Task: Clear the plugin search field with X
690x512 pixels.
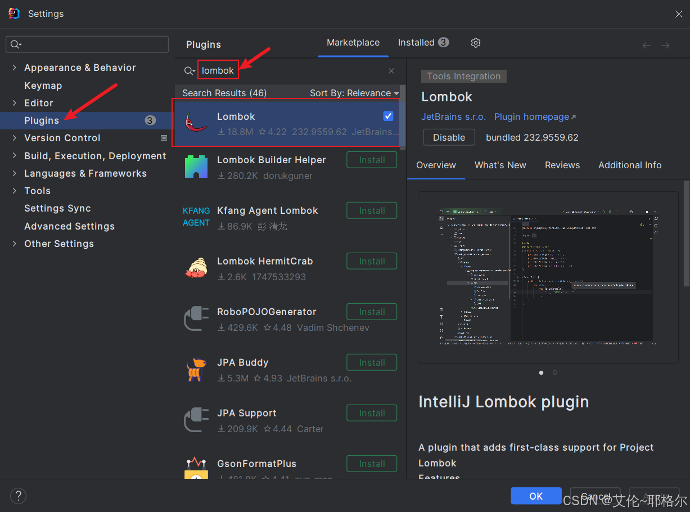Action: tap(391, 71)
